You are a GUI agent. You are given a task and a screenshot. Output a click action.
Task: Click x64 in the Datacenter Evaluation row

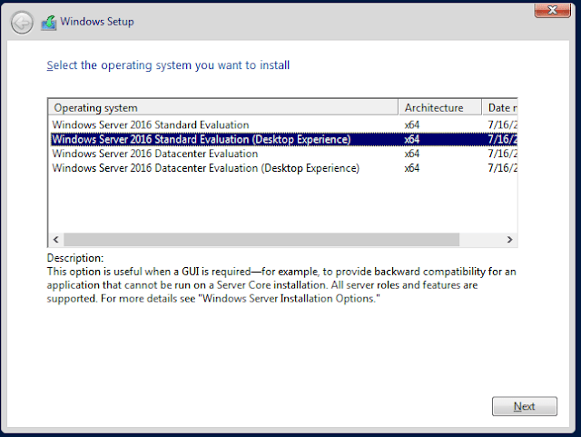click(412, 154)
